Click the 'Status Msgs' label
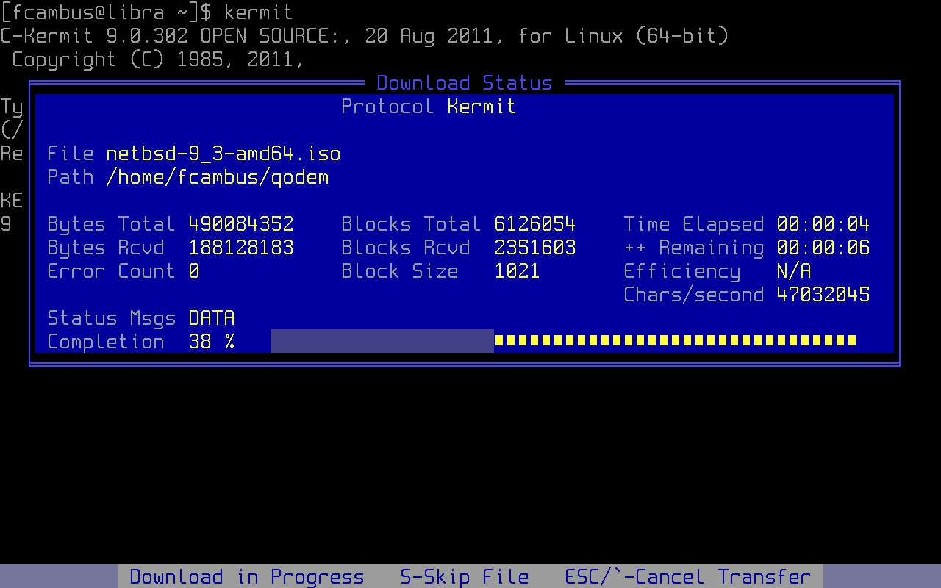This screenshot has width=941, height=588. 112,318
